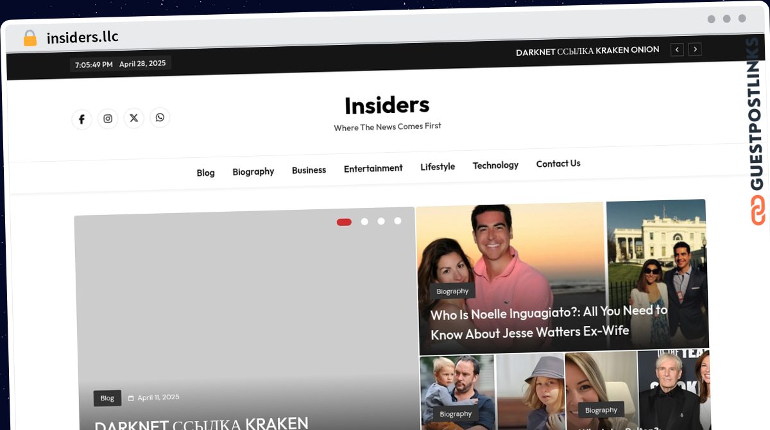Click Biography tag on Noelle Inguagiato article
This screenshot has height=430, width=770.
452,291
